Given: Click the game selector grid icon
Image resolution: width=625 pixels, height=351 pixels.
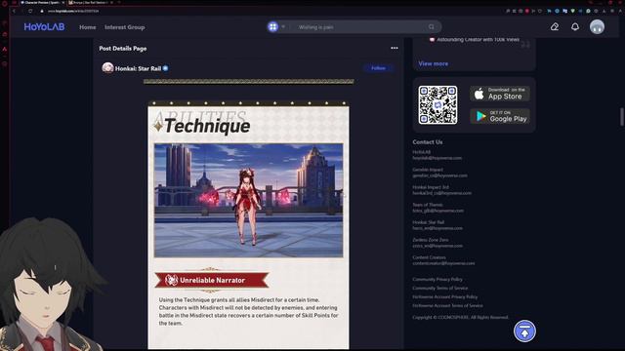Looking at the screenshot, I should pos(273,27).
